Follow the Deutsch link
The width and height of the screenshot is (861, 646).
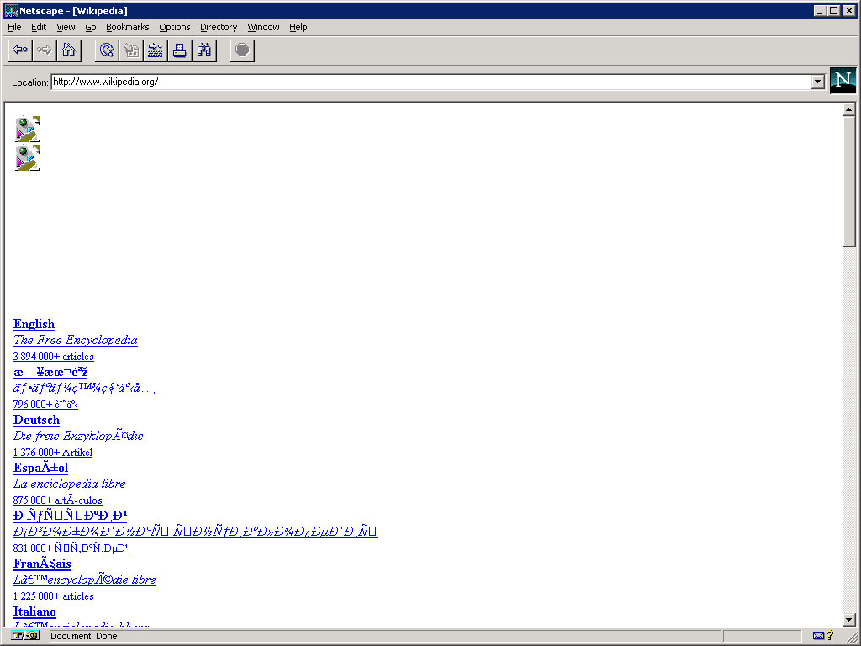(x=36, y=421)
